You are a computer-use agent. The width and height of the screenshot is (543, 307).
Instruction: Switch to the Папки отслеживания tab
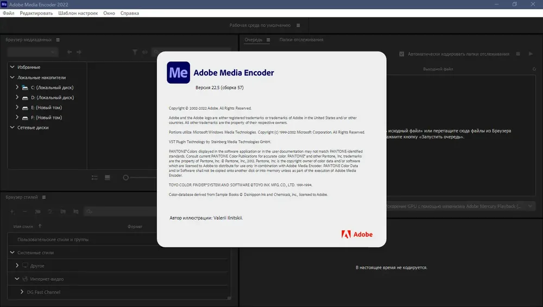click(301, 40)
